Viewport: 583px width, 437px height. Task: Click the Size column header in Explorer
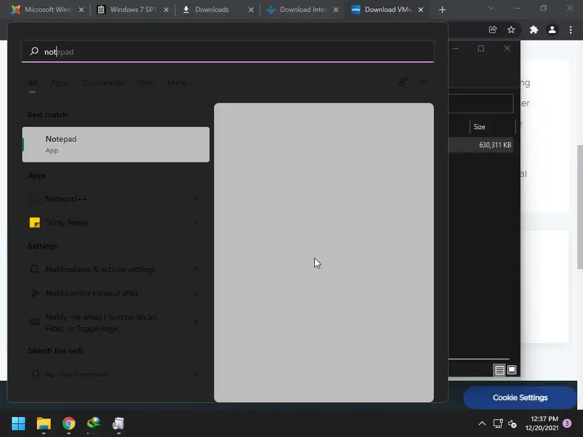tap(492, 127)
